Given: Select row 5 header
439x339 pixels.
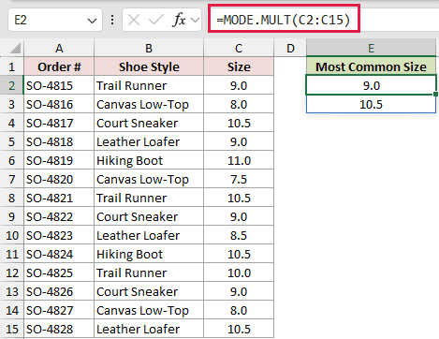Looking at the screenshot, I should tap(11, 141).
